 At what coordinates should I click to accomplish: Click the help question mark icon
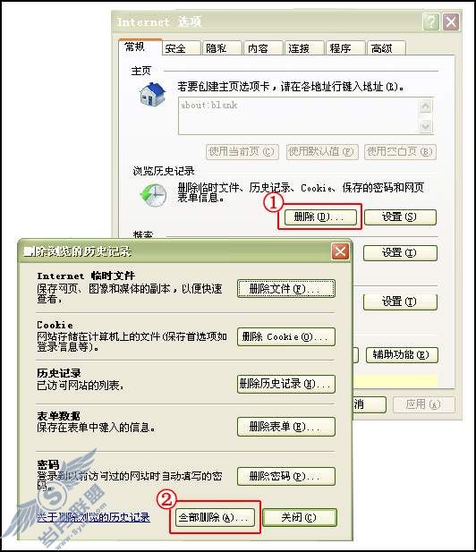click(x=430, y=22)
